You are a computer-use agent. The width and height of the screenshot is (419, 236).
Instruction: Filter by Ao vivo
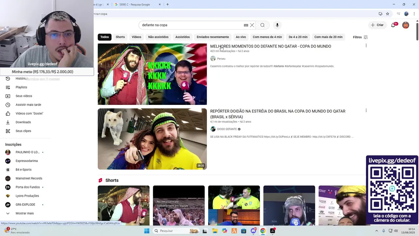coord(241,37)
